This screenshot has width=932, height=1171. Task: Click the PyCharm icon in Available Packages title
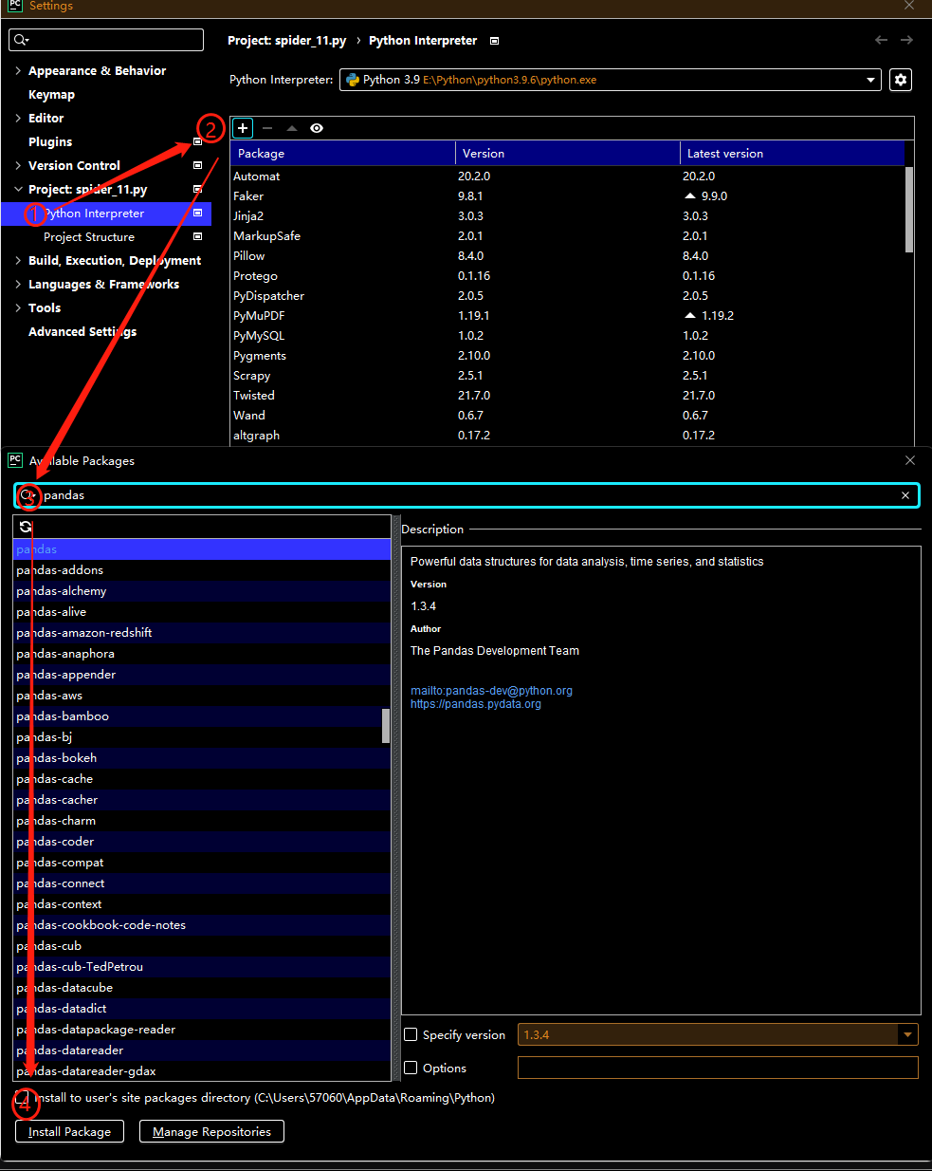coord(14,460)
